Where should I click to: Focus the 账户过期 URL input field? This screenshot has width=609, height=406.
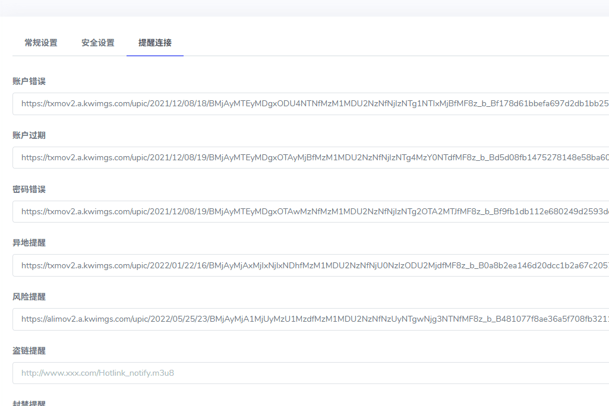(x=311, y=157)
